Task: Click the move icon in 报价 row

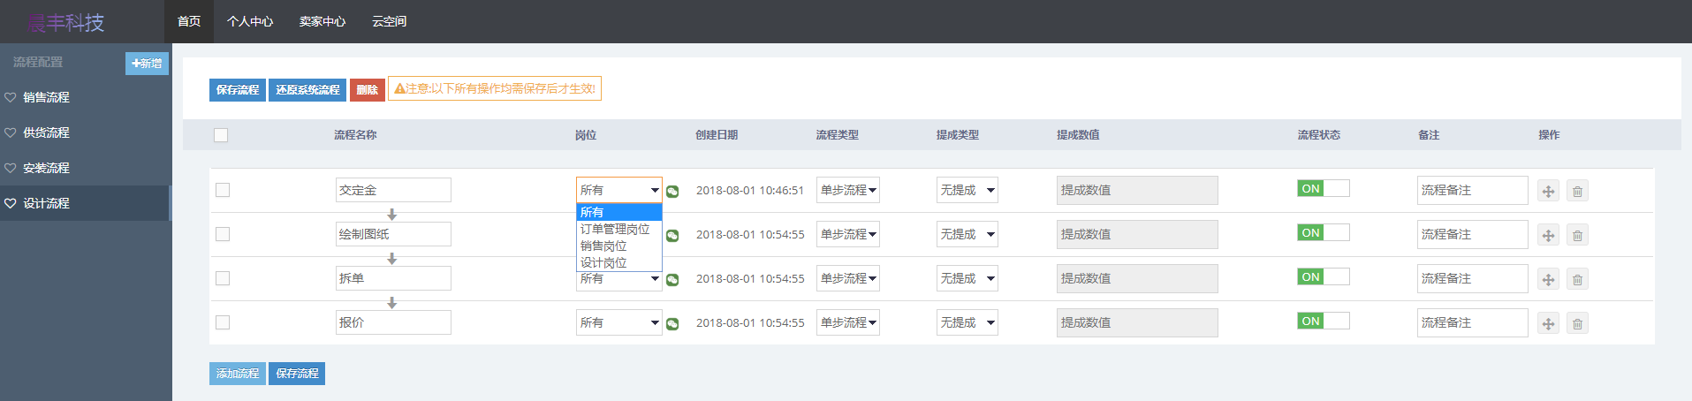Action: (1548, 323)
